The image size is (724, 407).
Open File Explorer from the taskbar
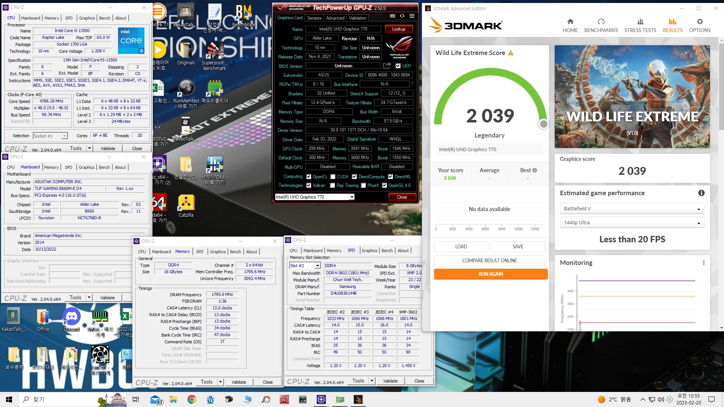tap(173, 399)
